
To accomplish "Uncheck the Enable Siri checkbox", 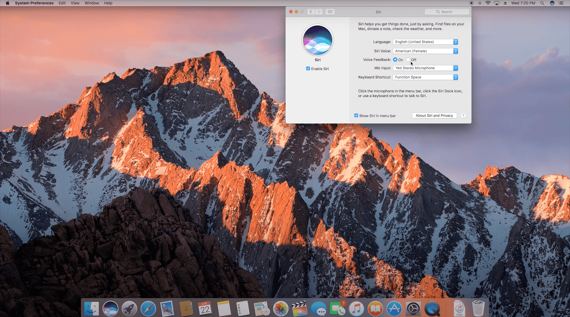I will coord(308,68).
